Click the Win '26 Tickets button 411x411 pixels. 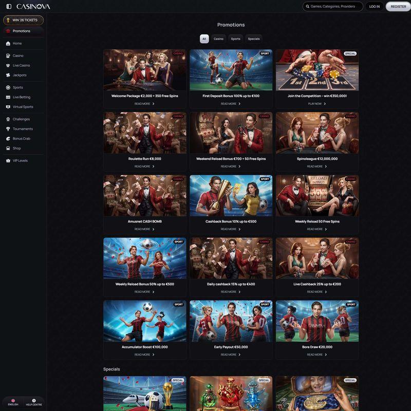coord(23,20)
